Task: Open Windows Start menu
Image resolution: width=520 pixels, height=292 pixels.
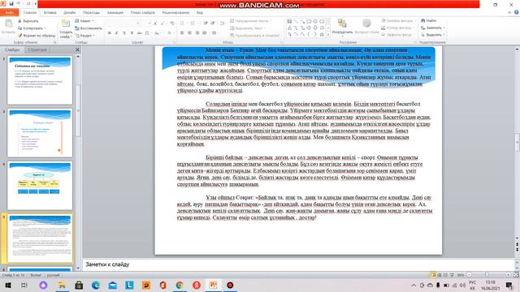Action: point(8,285)
